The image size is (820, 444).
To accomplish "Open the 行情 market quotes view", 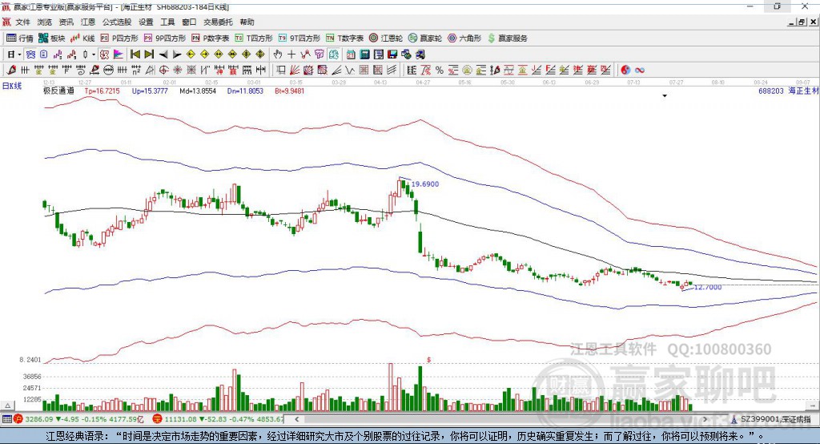I will pyautogui.click(x=20, y=38).
